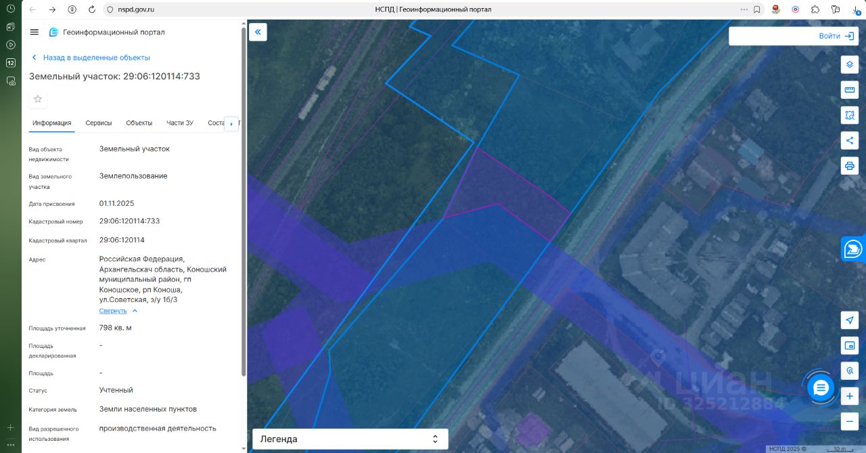Go back via Назад в выделенные объекты
The height and width of the screenshot is (453, 866).
[91, 58]
